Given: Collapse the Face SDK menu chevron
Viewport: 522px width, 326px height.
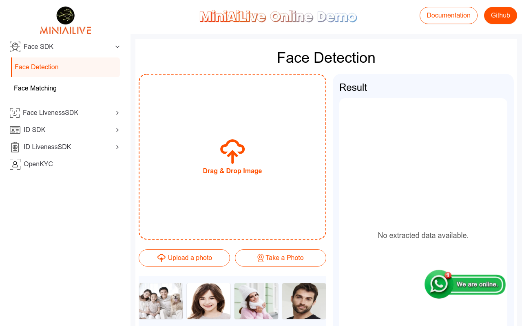Looking at the screenshot, I should pos(117,47).
